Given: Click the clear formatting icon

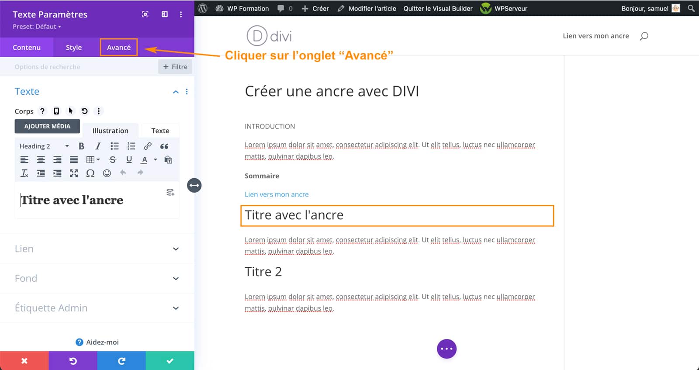Looking at the screenshot, I should coord(24,173).
